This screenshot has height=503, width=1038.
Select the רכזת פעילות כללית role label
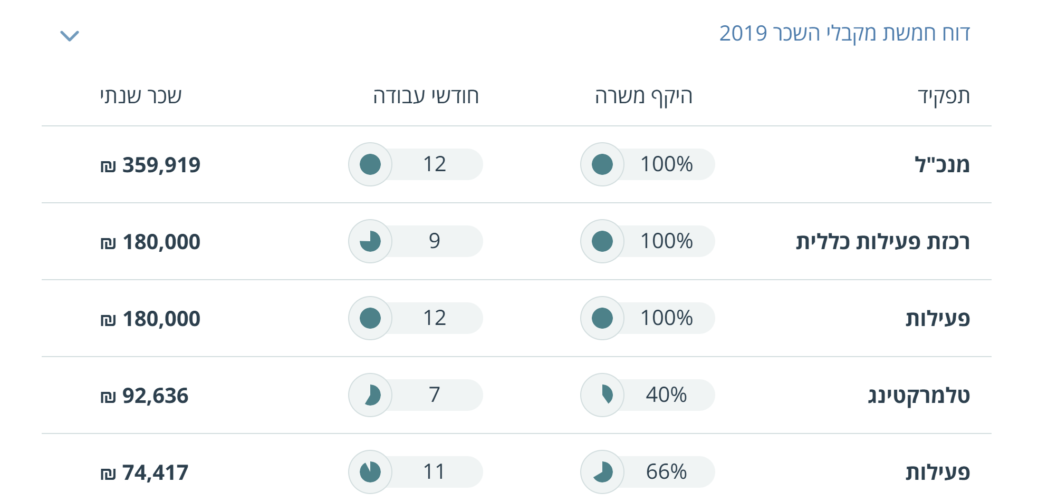(882, 242)
